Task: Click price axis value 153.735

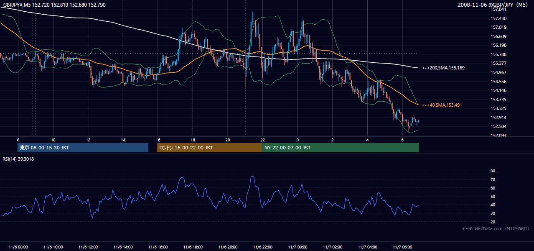Action: [x=498, y=100]
